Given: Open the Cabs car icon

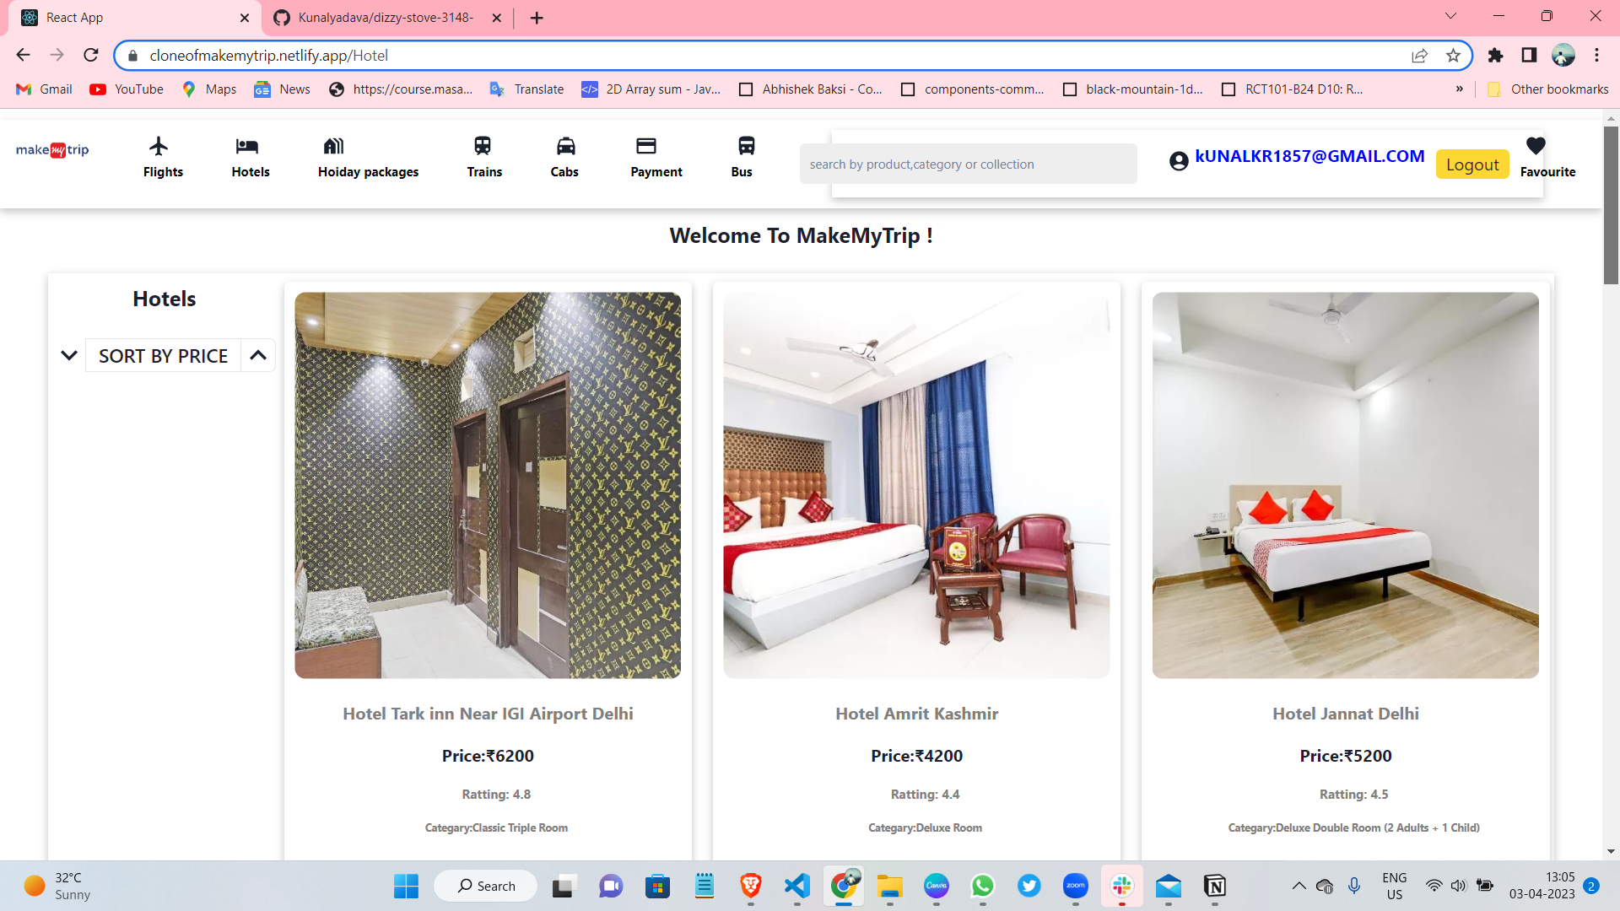Looking at the screenshot, I should click(565, 146).
